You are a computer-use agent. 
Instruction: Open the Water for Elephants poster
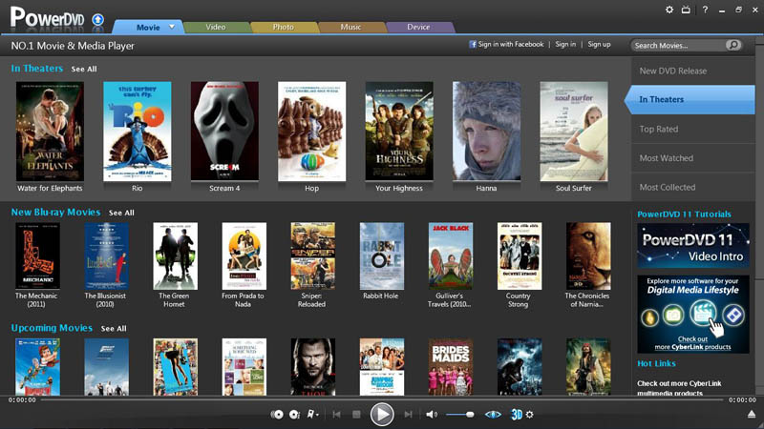[50, 132]
